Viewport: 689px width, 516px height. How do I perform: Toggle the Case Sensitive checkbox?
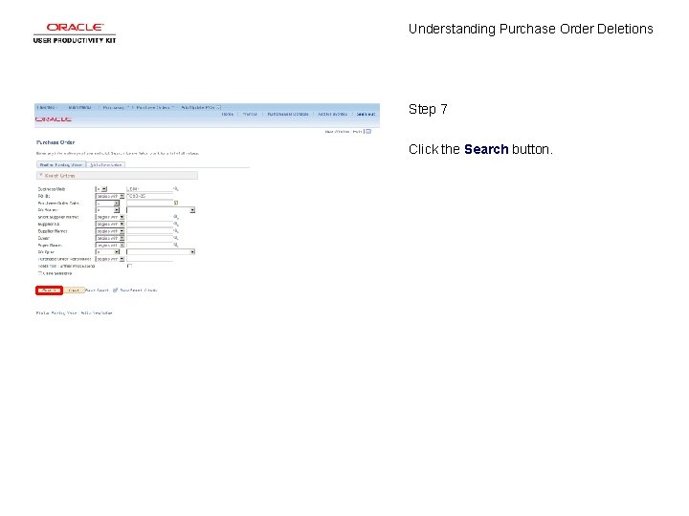pyautogui.click(x=40, y=273)
